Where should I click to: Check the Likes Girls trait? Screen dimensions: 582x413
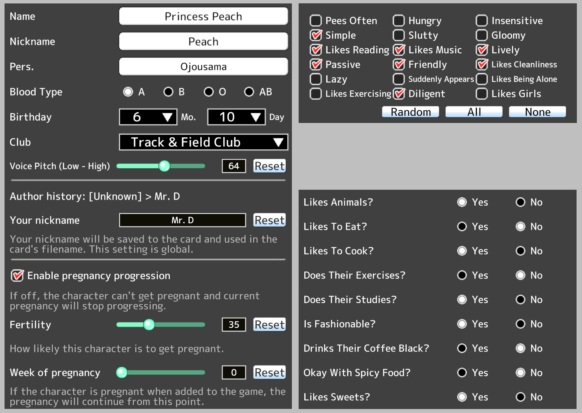(x=482, y=94)
